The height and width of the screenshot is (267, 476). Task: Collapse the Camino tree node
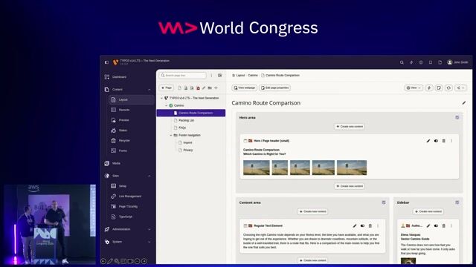pyautogui.click(x=166, y=105)
